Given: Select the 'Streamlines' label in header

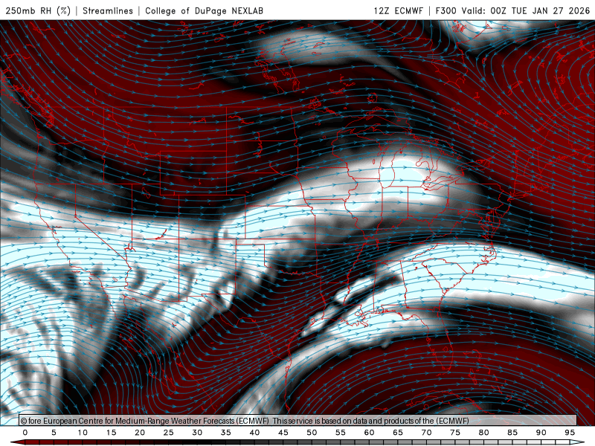Looking at the screenshot, I should [x=108, y=10].
